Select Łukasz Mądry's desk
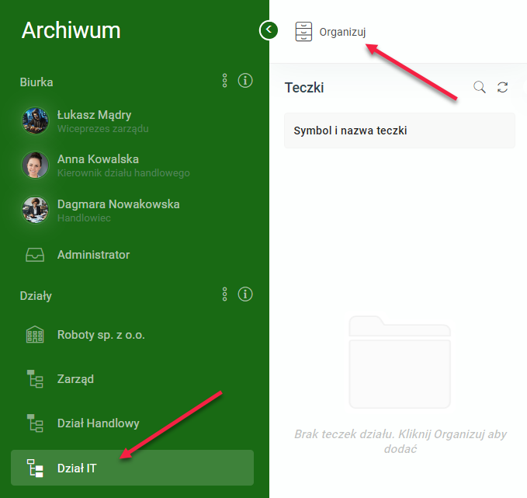Image resolution: width=527 pixels, height=498 pixels. pos(132,120)
